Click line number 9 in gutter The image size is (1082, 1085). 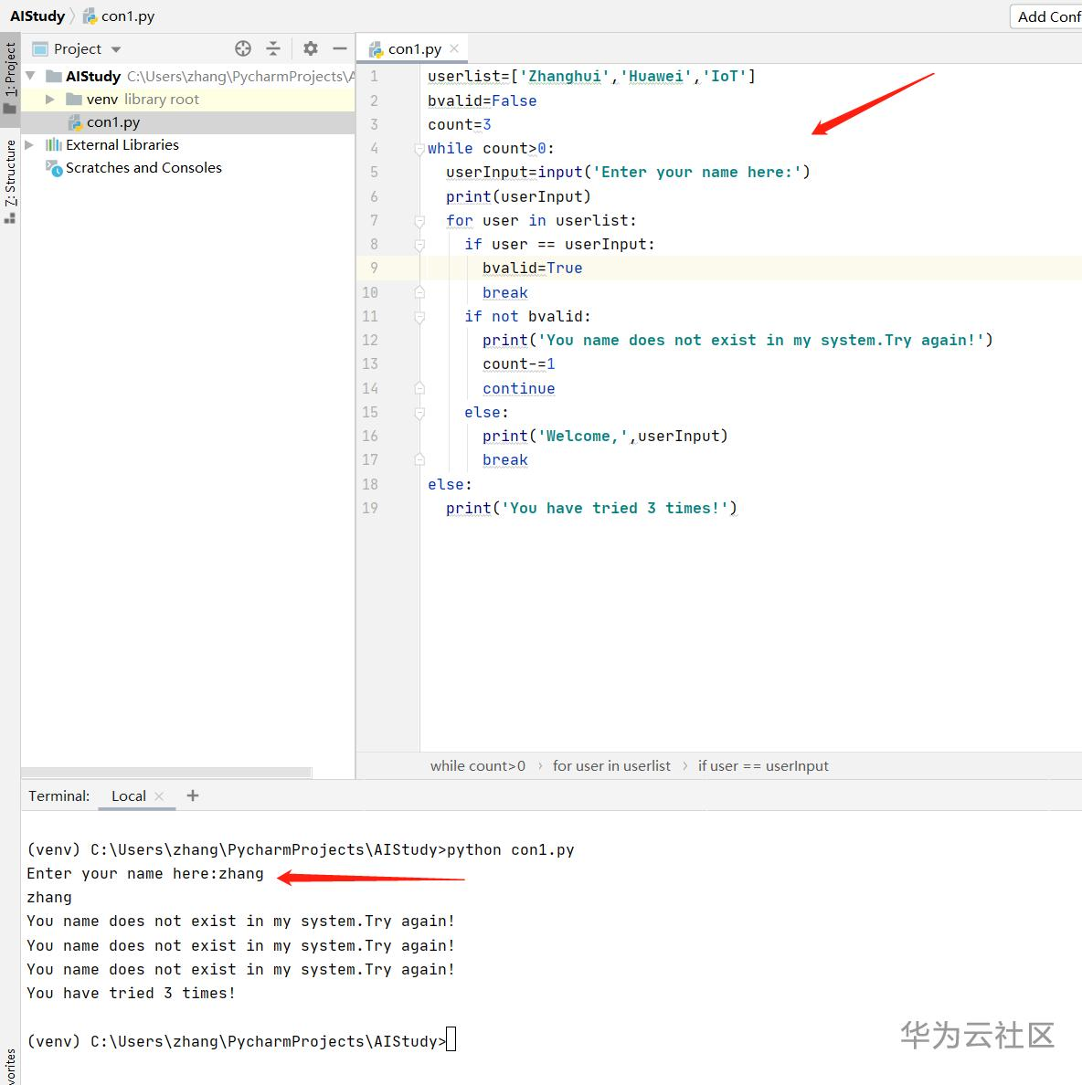pyautogui.click(x=374, y=268)
